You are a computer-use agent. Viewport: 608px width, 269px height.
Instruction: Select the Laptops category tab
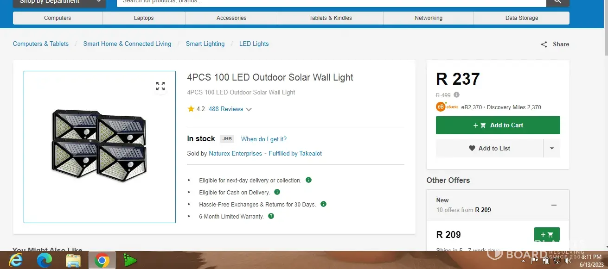point(144,18)
